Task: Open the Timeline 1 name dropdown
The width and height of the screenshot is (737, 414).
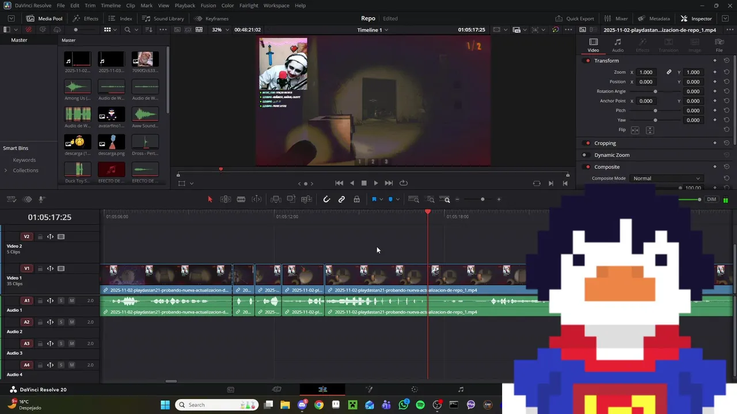Action: click(373, 30)
